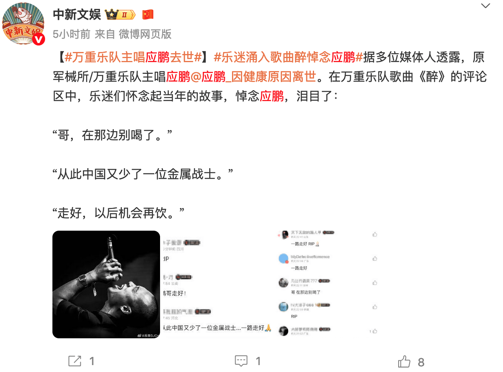Screen dimensions: 503x372
Task: Click the 5小时前 timestamp
Action: click(72, 34)
